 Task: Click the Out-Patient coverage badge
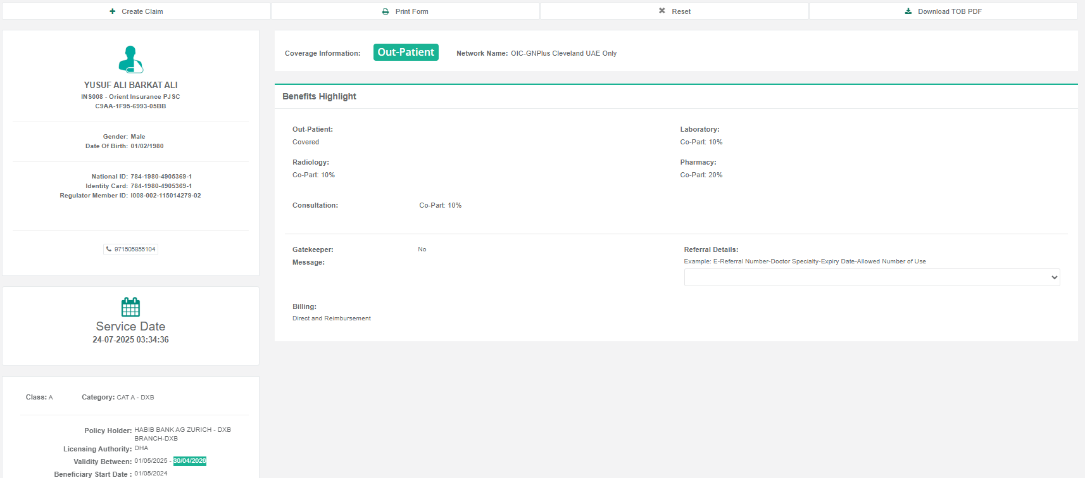click(406, 53)
